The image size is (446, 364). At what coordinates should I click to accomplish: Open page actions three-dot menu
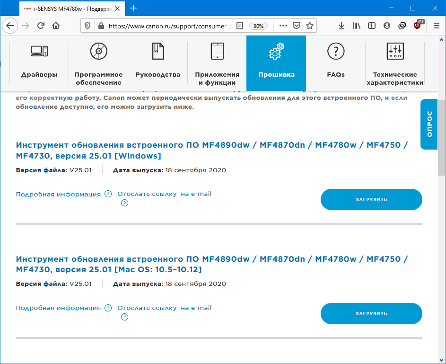click(283, 26)
